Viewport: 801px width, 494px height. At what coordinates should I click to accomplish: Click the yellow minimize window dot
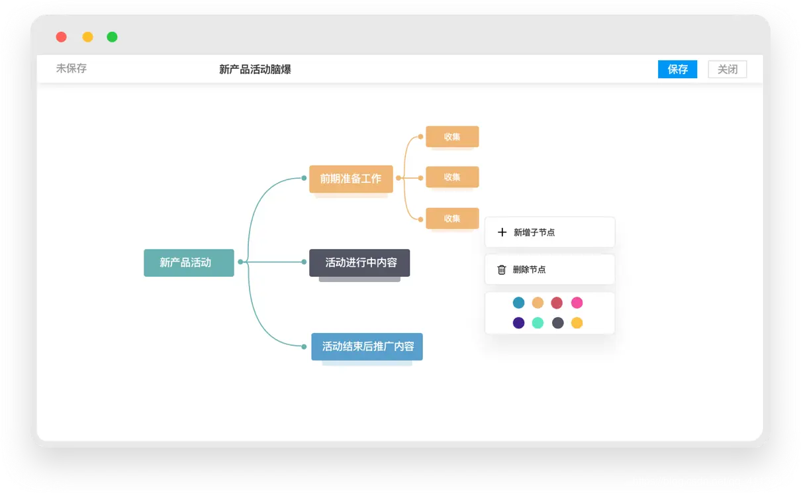[x=87, y=37]
